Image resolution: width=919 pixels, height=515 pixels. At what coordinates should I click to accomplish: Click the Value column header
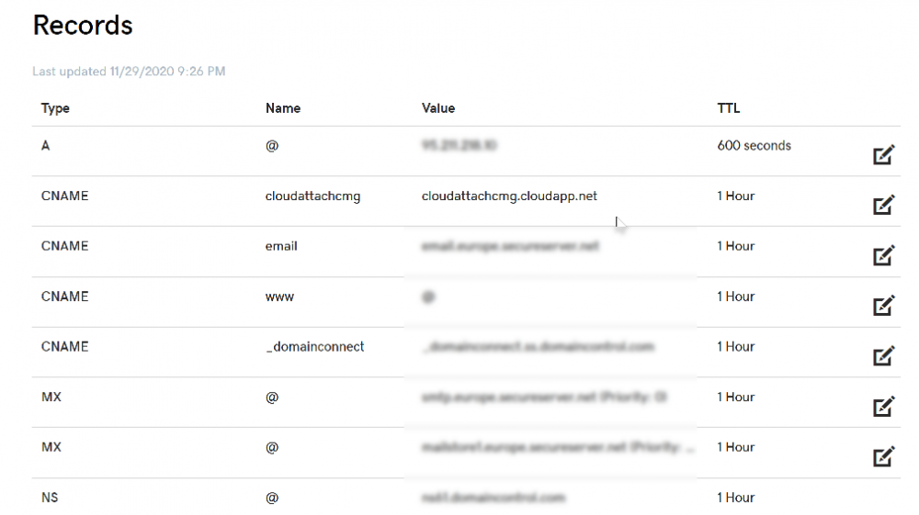[x=438, y=108]
